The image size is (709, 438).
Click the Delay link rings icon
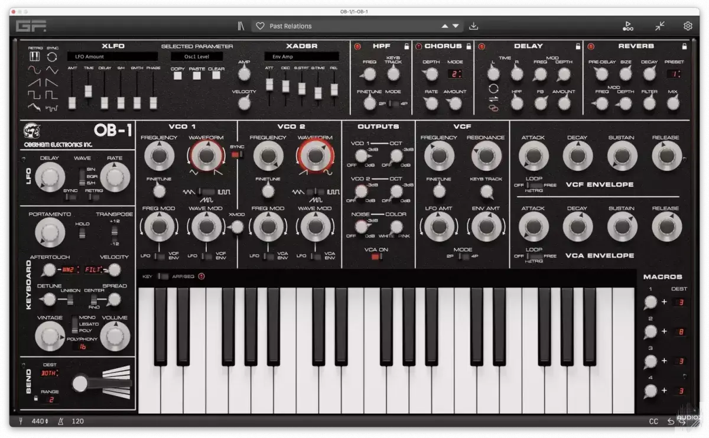(493, 108)
